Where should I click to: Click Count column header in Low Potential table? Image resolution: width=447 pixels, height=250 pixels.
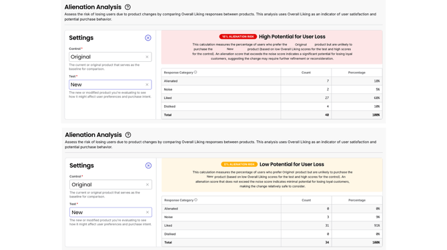pyautogui.click(x=306, y=200)
